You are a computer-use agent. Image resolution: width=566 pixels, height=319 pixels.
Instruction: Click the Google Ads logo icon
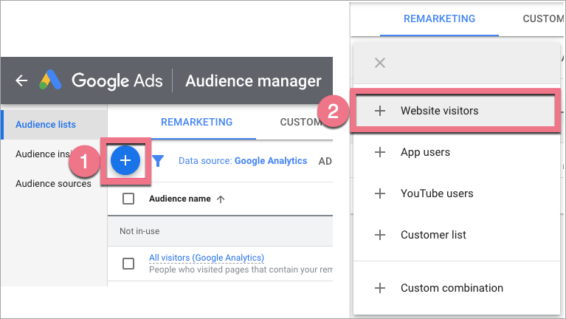(51, 80)
